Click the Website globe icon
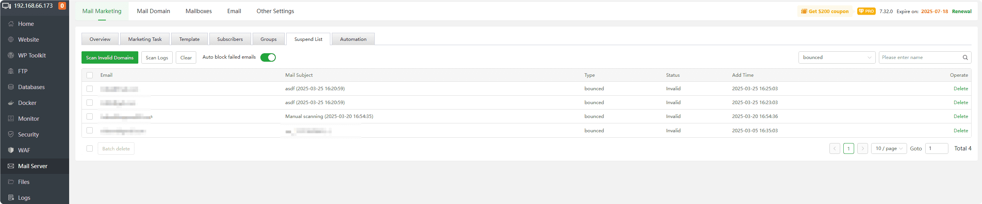 (x=11, y=40)
